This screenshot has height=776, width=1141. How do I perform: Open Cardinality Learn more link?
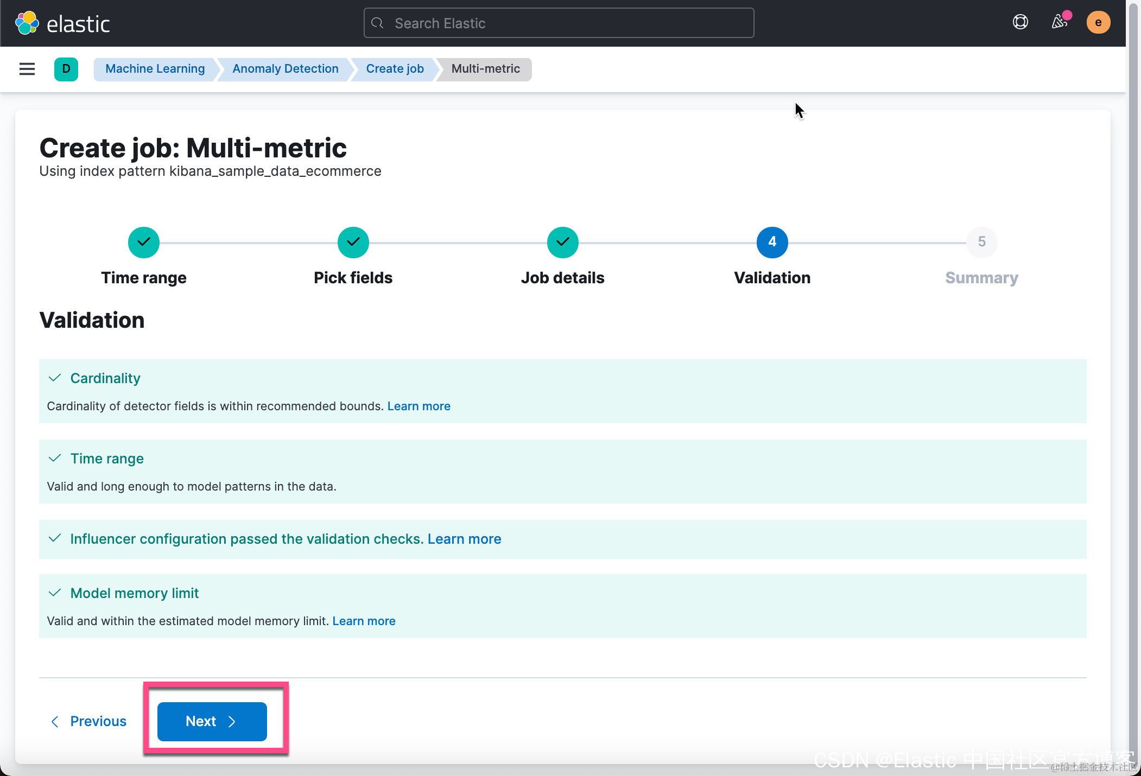(419, 406)
